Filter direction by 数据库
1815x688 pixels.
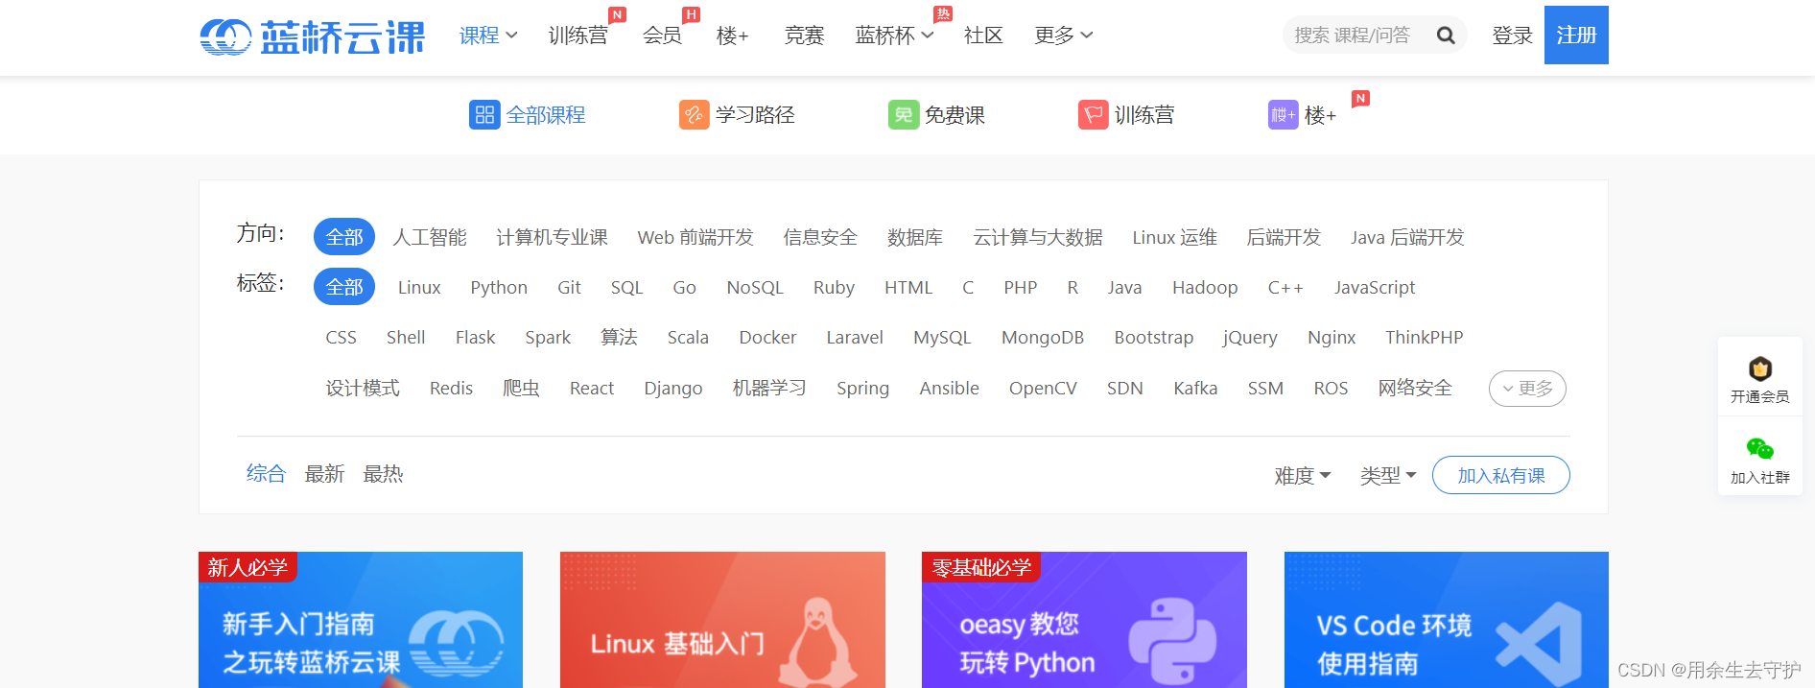pyautogui.click(x=915, y=237)
